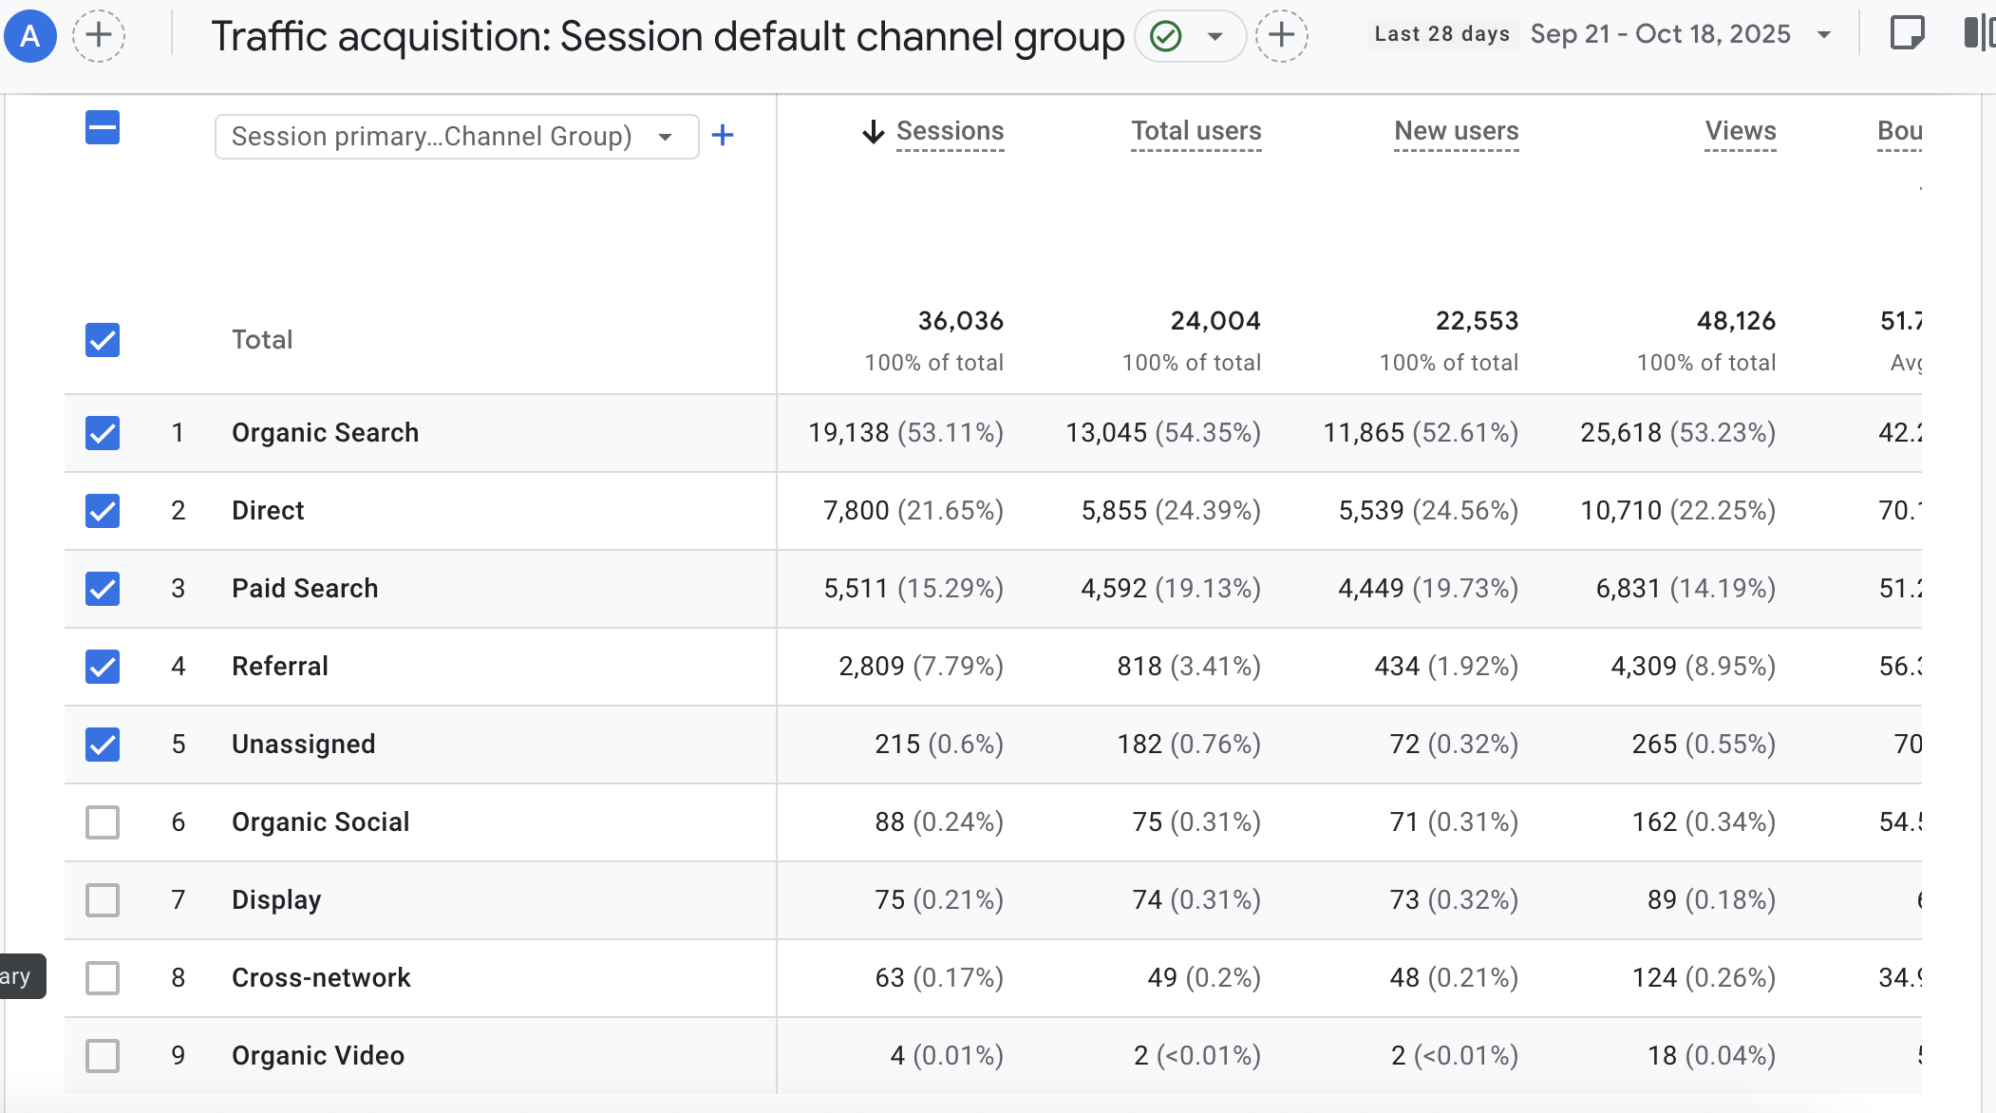Enable the Display row checkbox

(x=103, y=900)
